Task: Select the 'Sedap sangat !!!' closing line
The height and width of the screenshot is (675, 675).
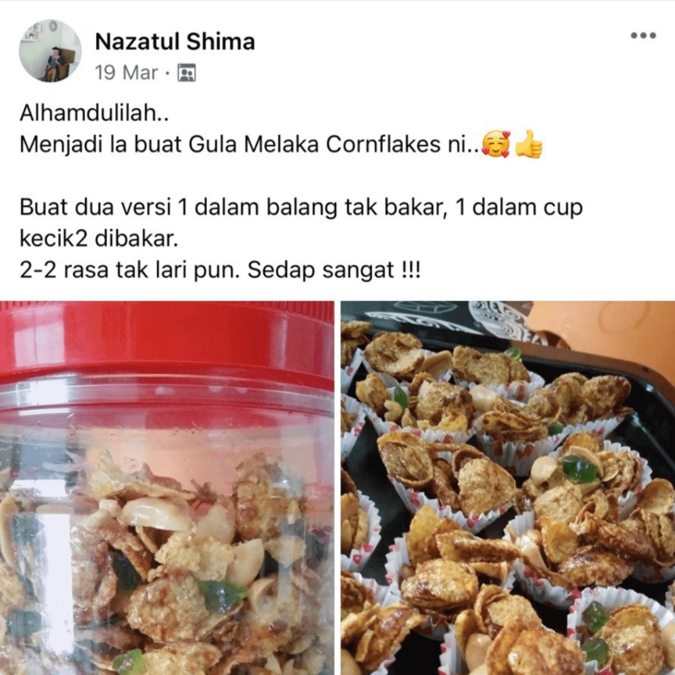Action: click(334, 270)
